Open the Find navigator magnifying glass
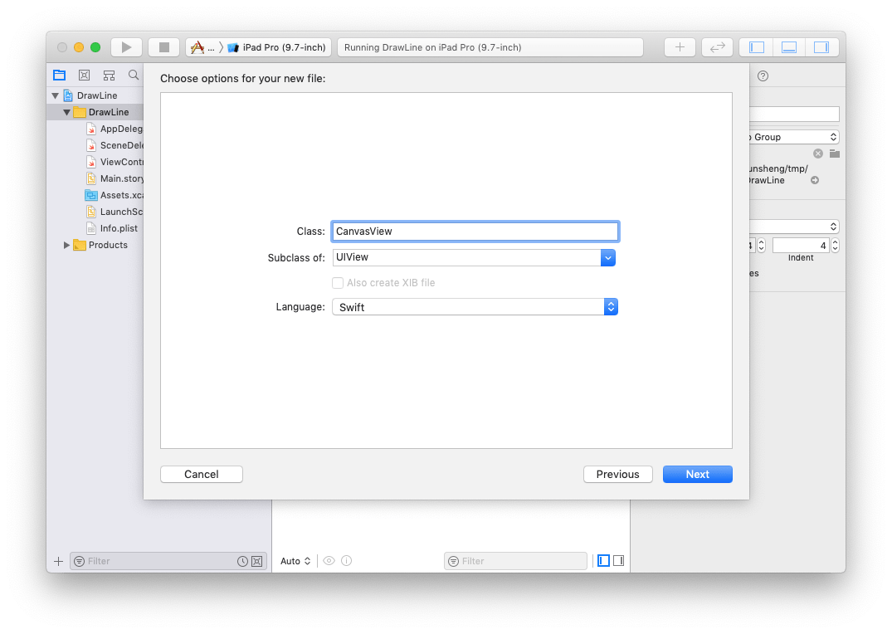 point(134,75)
